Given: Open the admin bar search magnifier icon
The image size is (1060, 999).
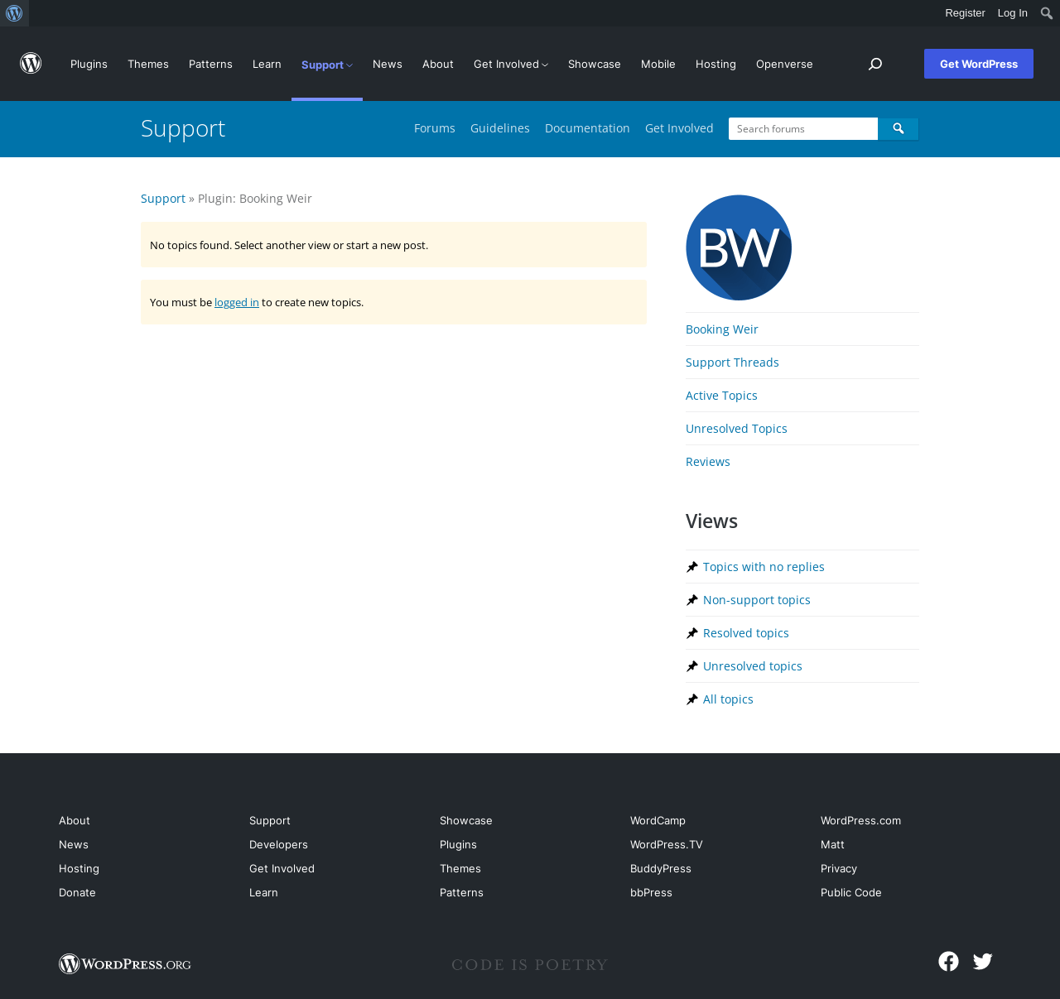Looking at the screenshot, I should point(1047,13).
